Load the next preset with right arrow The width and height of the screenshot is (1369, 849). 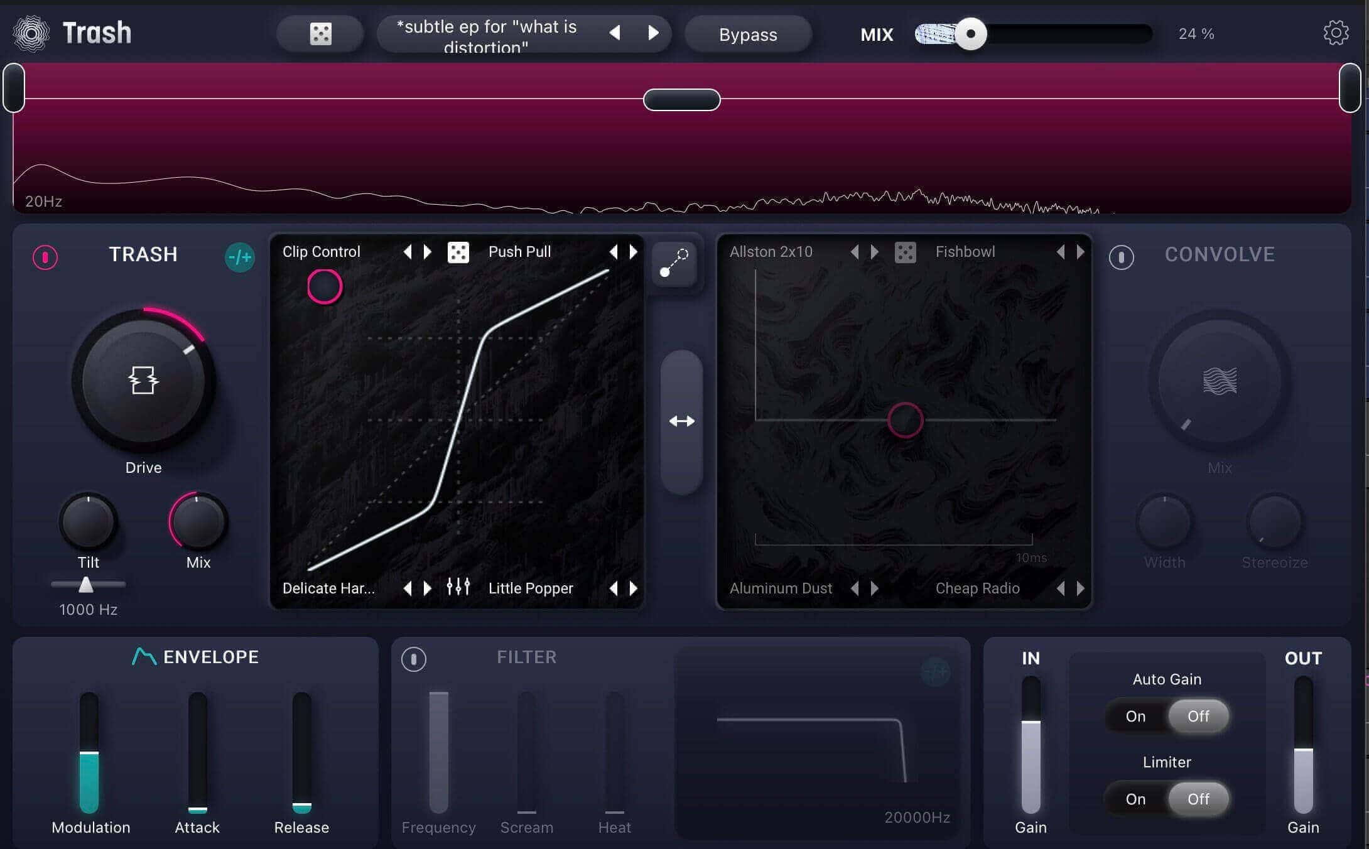click(x=654, y=33)
